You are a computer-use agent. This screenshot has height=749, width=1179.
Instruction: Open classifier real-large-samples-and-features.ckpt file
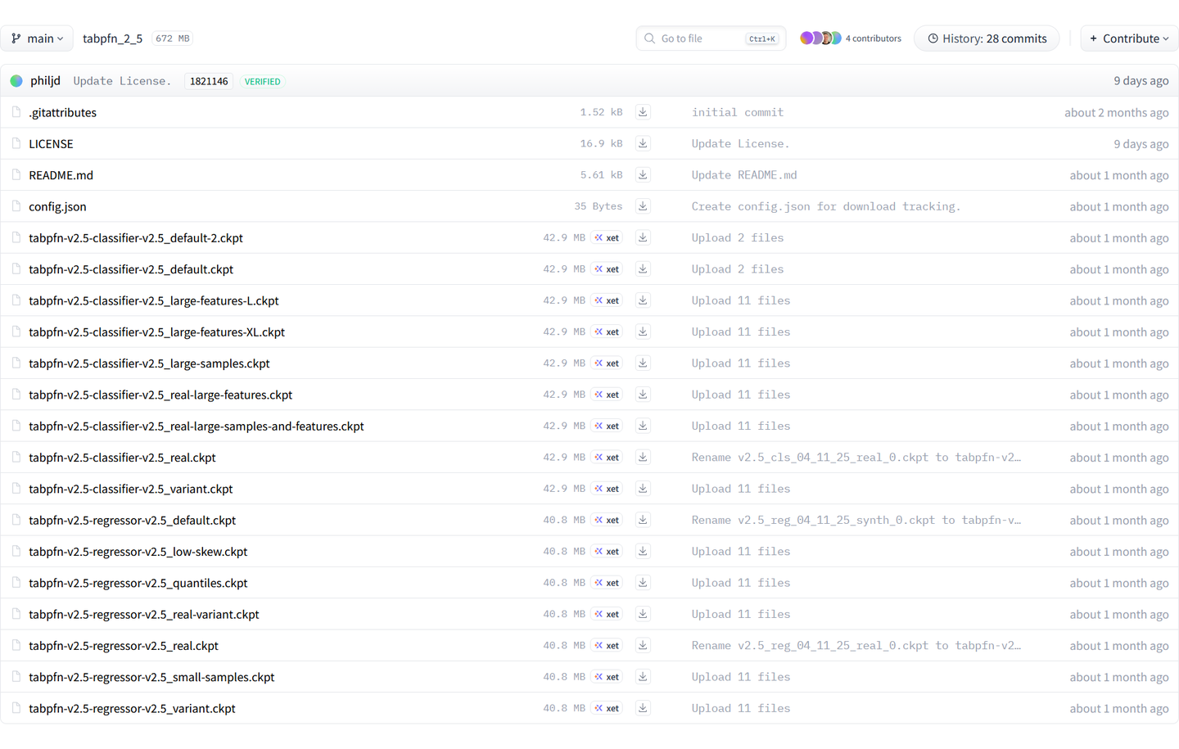[196, 426]
